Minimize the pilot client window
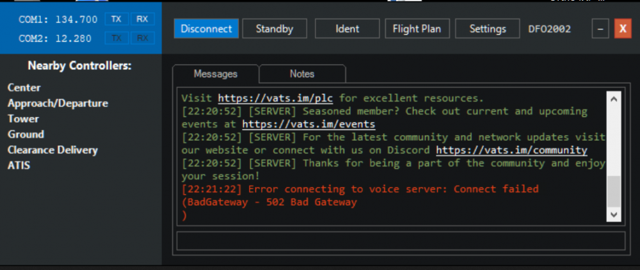The height and width of the screenshot is (270, 640). point(600,29)
